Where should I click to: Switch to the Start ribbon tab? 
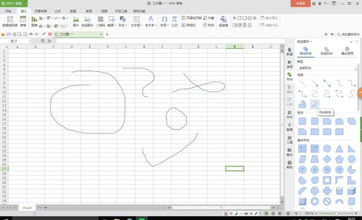pyautogui.click(x=8, y=11)
